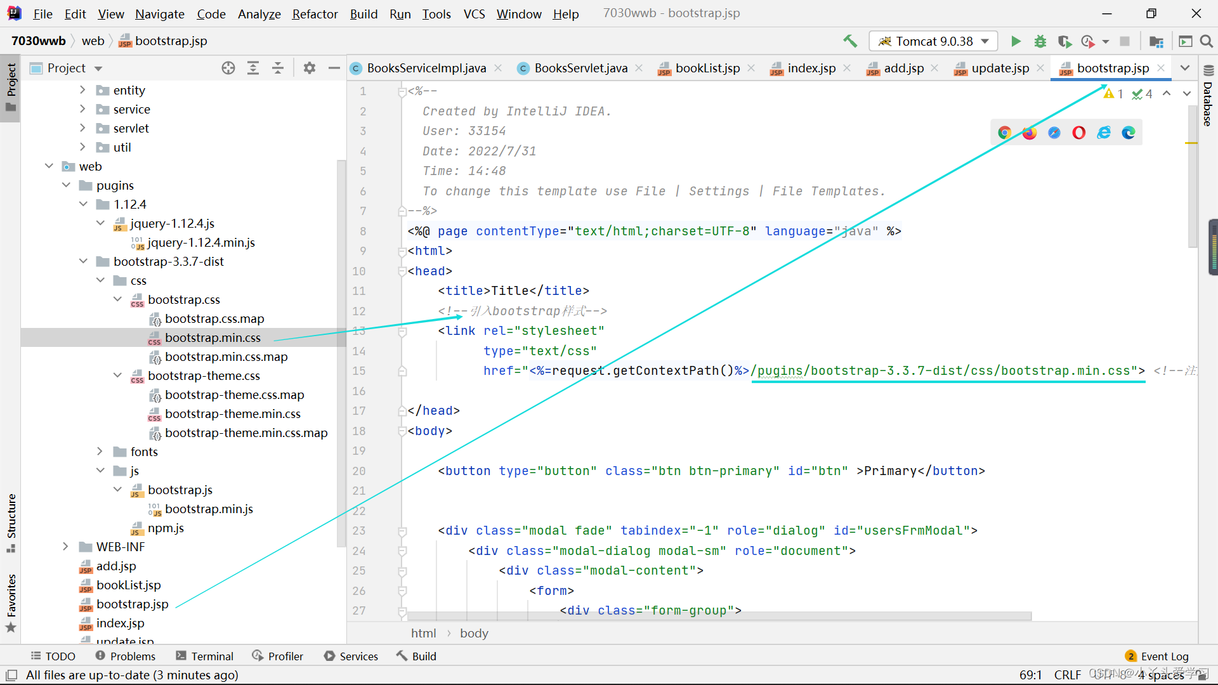Click the 69:1 cursor position indicator
Viewport: 1218px width, 685px height.
point(1031,675)
